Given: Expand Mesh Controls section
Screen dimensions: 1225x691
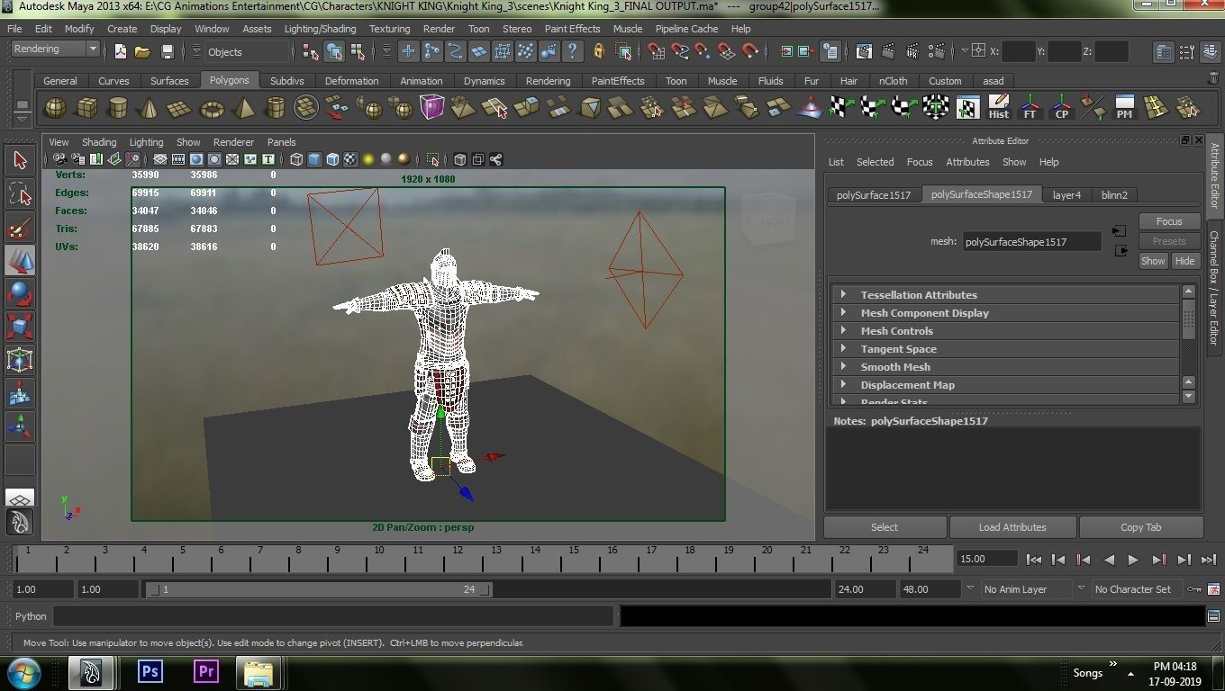Looking at the screenshot, I should tap(1004, 331).
